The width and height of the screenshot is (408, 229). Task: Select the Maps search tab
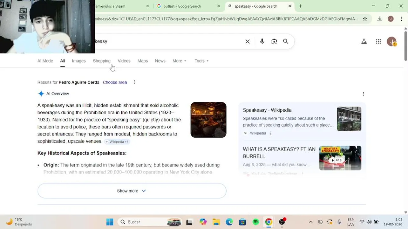(143, 61)
